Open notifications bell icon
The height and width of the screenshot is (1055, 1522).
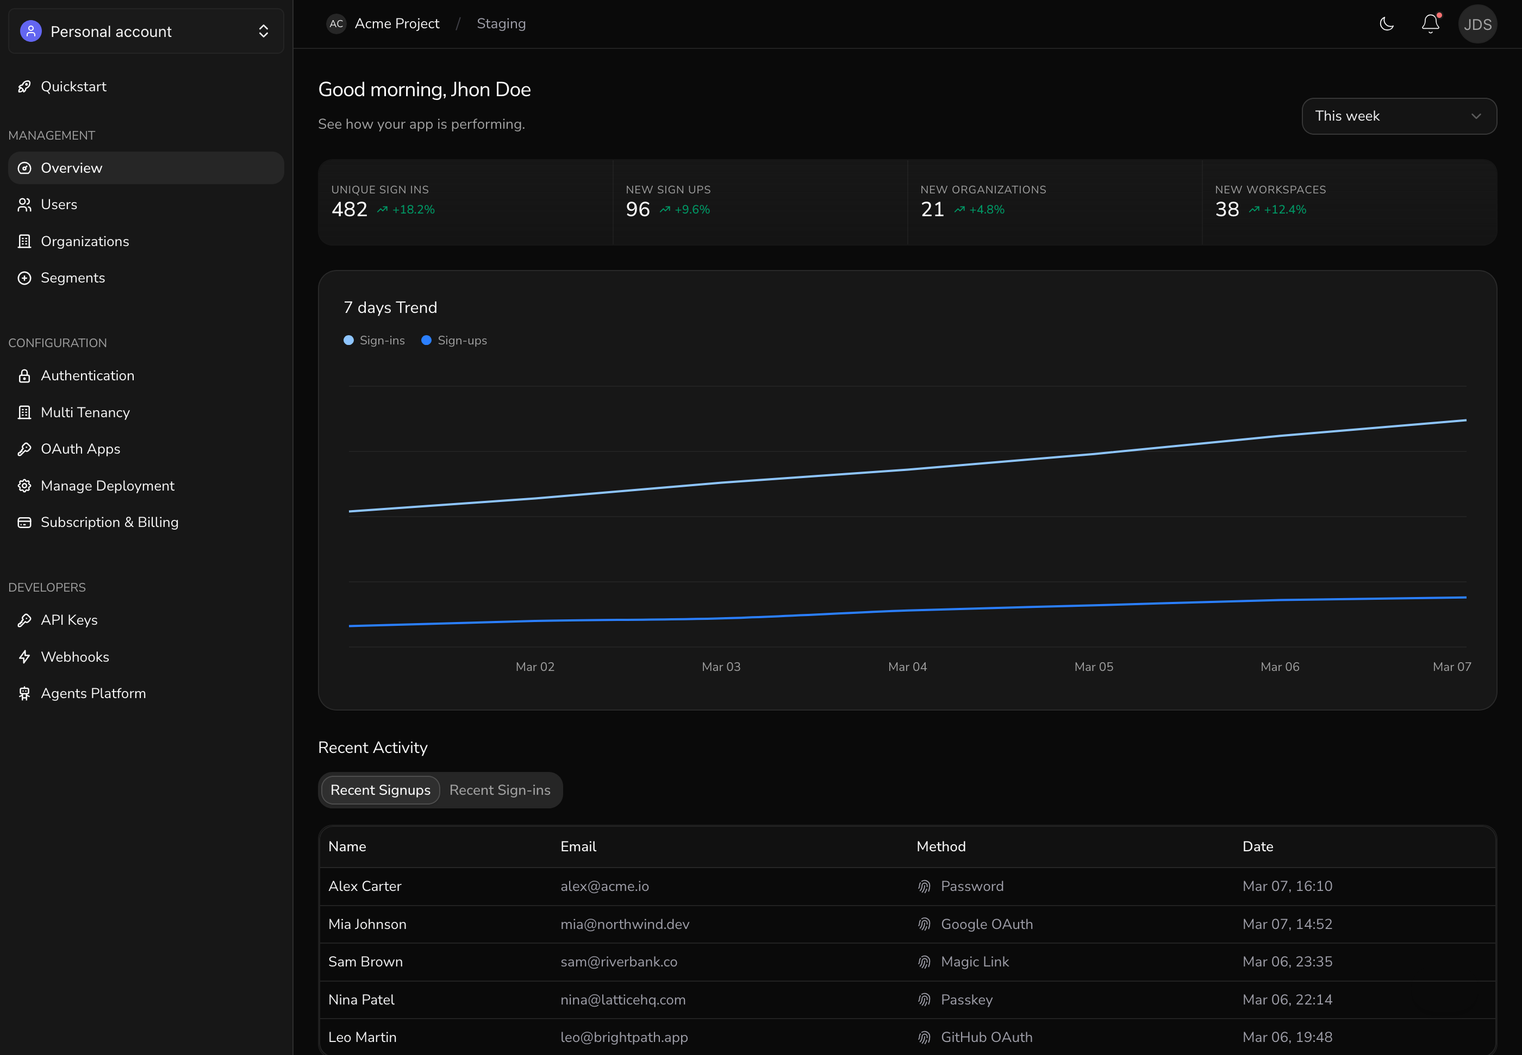tap(1430, 24)
